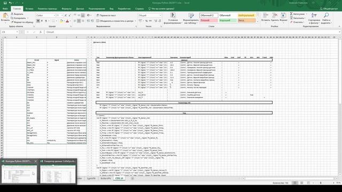Toggle bold formatting
The image size is (342, 192).
click(38, 21)
